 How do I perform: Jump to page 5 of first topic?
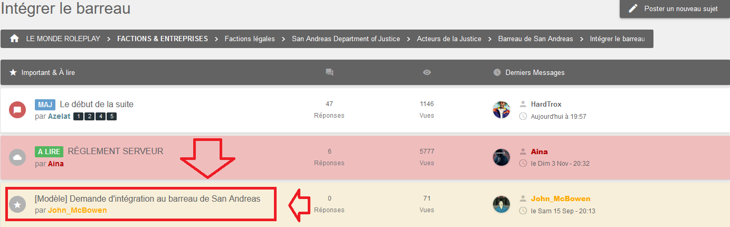111,116
